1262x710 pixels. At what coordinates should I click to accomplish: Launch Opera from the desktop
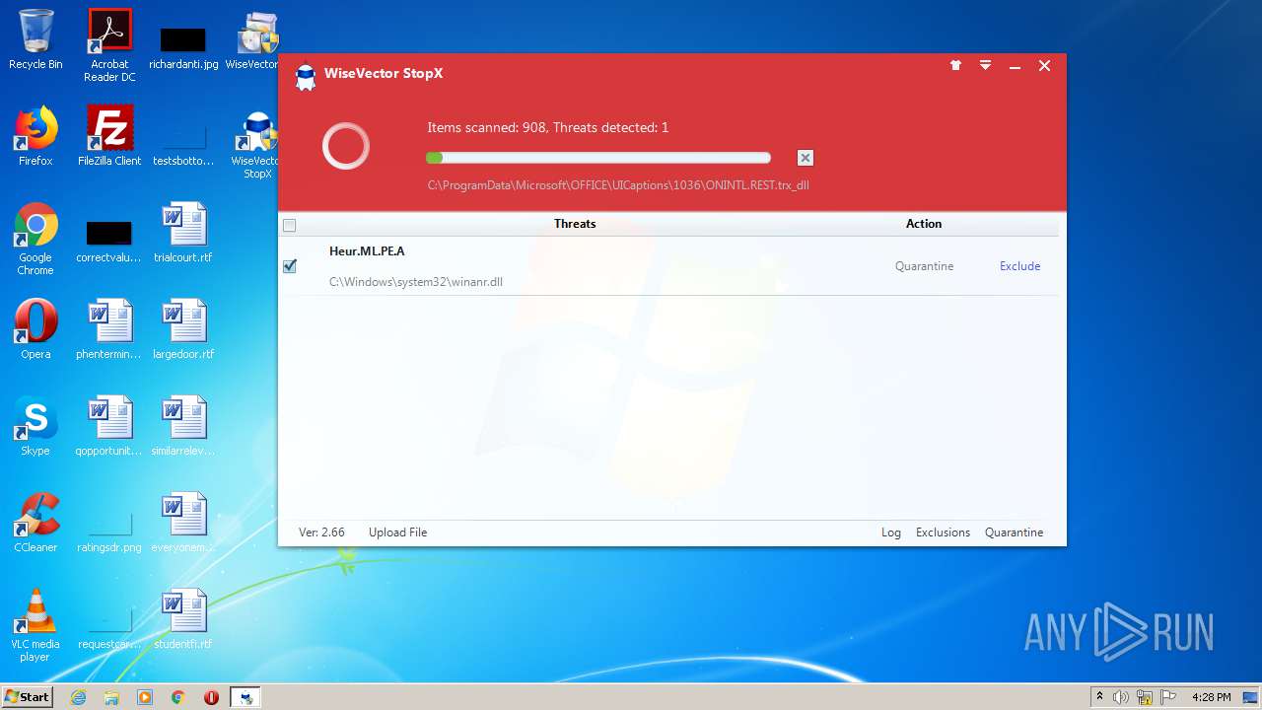pyautogui.click(x=35, y=329)
